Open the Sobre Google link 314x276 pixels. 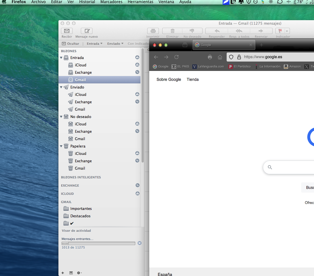coord(168,79)
